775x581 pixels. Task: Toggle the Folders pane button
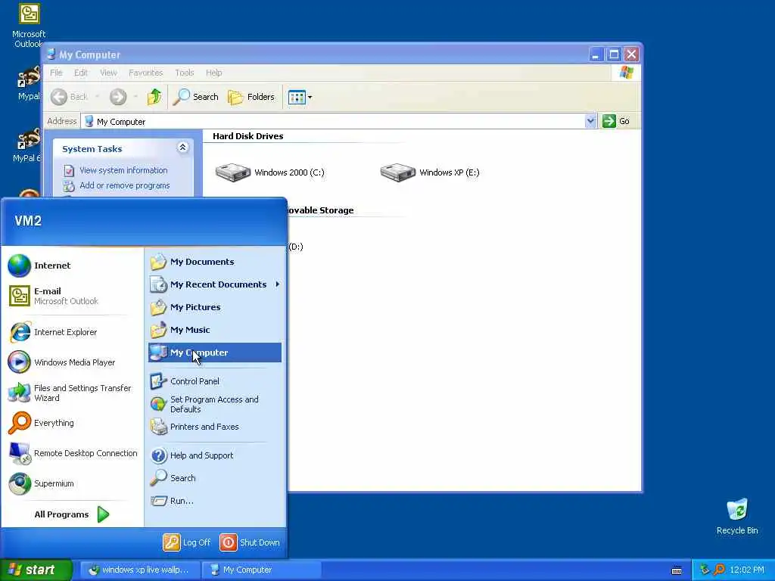tap(251, 97)
